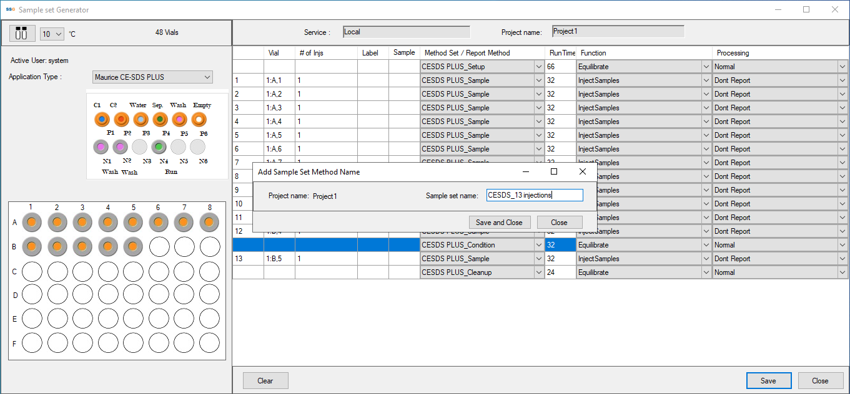Maximize the Add Sample Set Method Name dialog

(554, 171)
